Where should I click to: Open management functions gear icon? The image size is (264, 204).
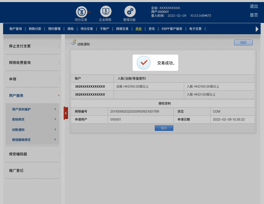(x=130, y=12)
